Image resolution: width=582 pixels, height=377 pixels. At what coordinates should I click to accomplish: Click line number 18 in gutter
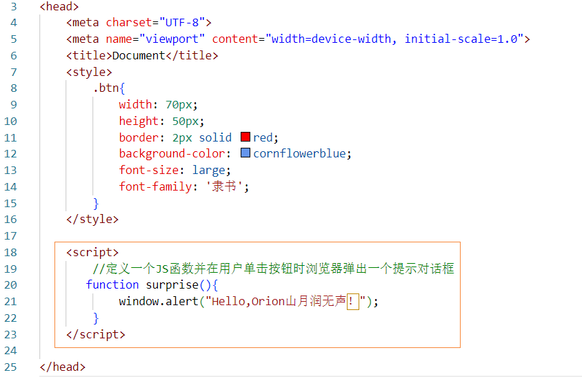11,253
